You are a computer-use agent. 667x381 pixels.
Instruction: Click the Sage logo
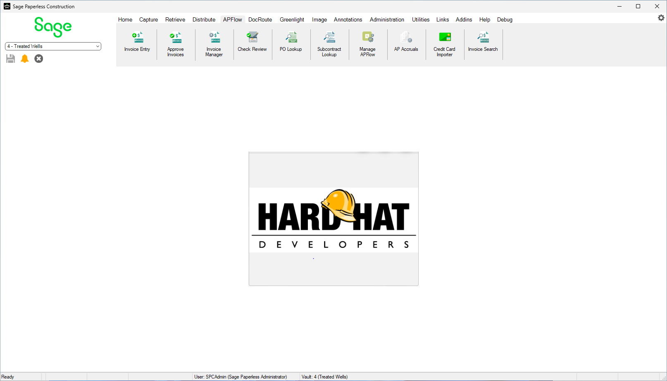tap(53, 27)
